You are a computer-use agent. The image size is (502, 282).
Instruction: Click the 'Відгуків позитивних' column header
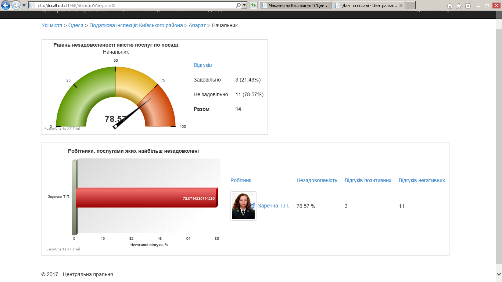pyautogui.click(x=368, y=180)
